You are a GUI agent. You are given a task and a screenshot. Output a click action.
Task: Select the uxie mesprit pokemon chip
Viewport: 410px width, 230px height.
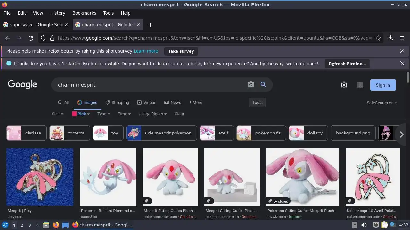point(161,133)
